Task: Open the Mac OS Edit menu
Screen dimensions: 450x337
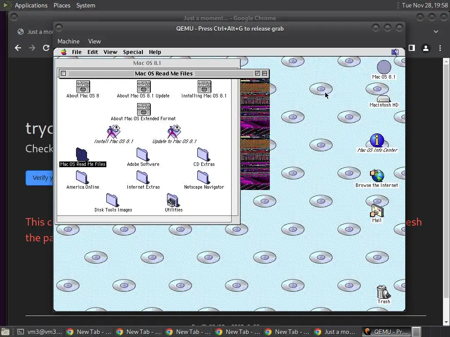Action: point(93,52)
